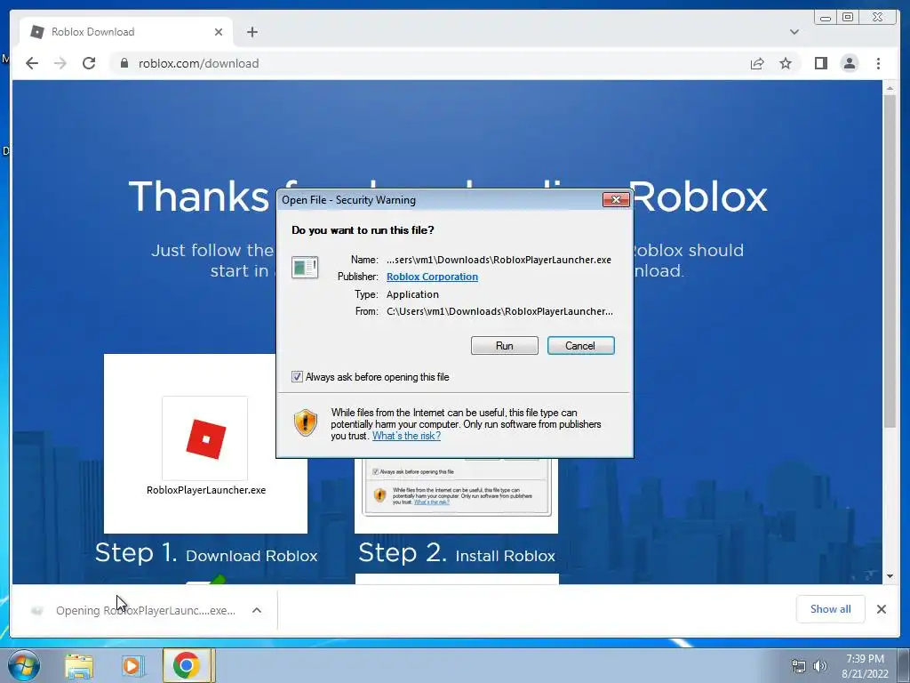The height and width of the screenshot is (683, 910).
Task: Click the warning shield icon in dialog
Action: click(x=306, y=422)
